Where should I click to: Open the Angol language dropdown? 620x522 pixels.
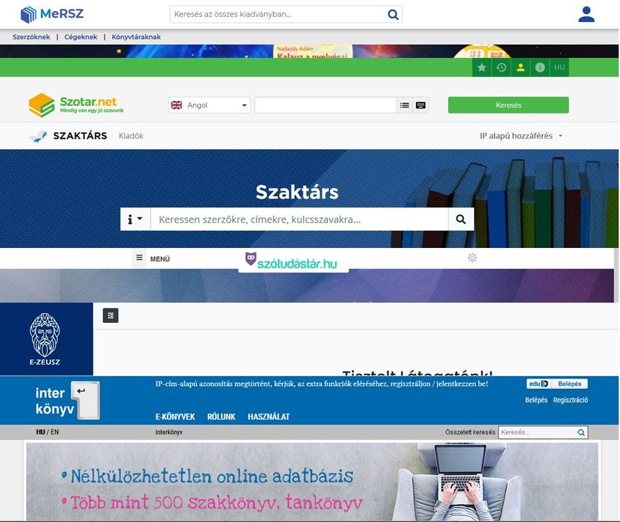[209, 105]
